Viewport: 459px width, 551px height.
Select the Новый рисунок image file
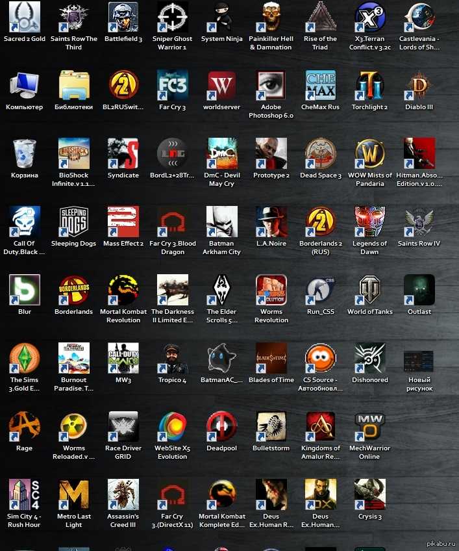pos(419,361)
